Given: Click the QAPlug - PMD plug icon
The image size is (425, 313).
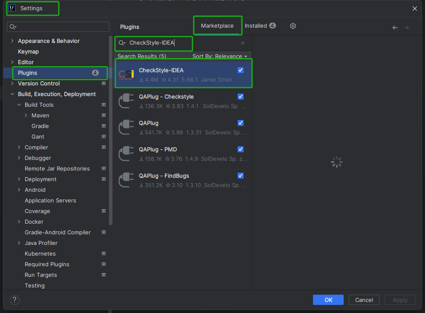Looking at the screenshot, I should coord(126,154).
